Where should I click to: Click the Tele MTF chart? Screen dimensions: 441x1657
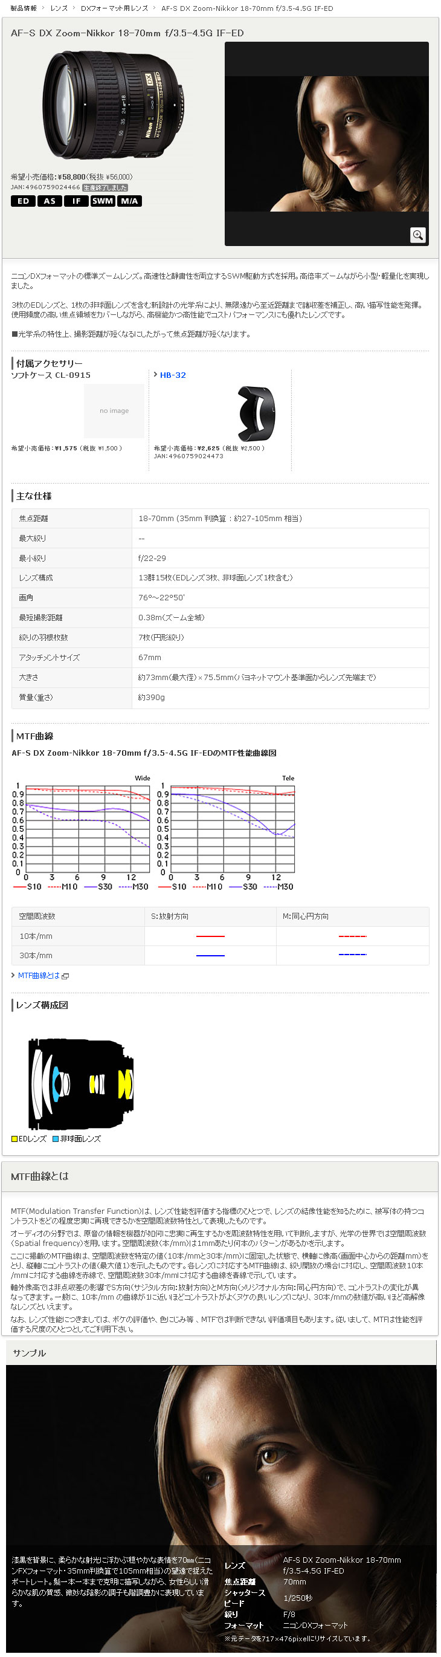coord(226,833)
